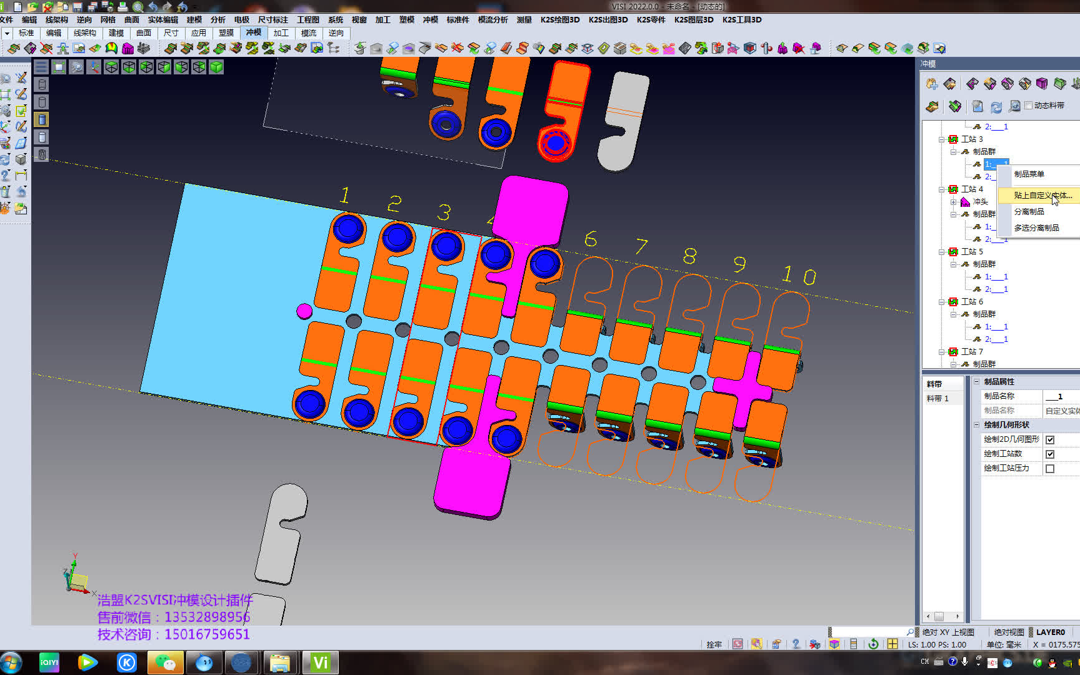Switch to the 标准 toolbar tab
Viewport: 1080px width, 675px height.
pyautogui.click(x=26, y=33)
